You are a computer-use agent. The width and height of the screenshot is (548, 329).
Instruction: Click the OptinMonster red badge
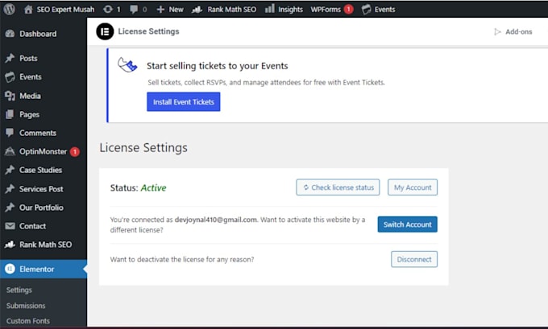pos(74,152)
